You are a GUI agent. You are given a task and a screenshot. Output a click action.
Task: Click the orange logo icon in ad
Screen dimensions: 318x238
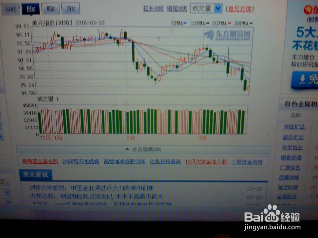tap(308, 10)
